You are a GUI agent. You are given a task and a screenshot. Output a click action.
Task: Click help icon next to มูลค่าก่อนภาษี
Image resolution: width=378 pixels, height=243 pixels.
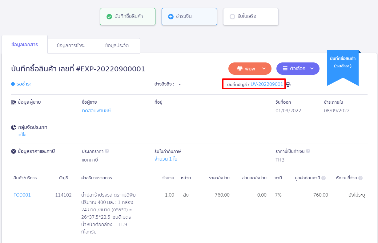(324, 178)
